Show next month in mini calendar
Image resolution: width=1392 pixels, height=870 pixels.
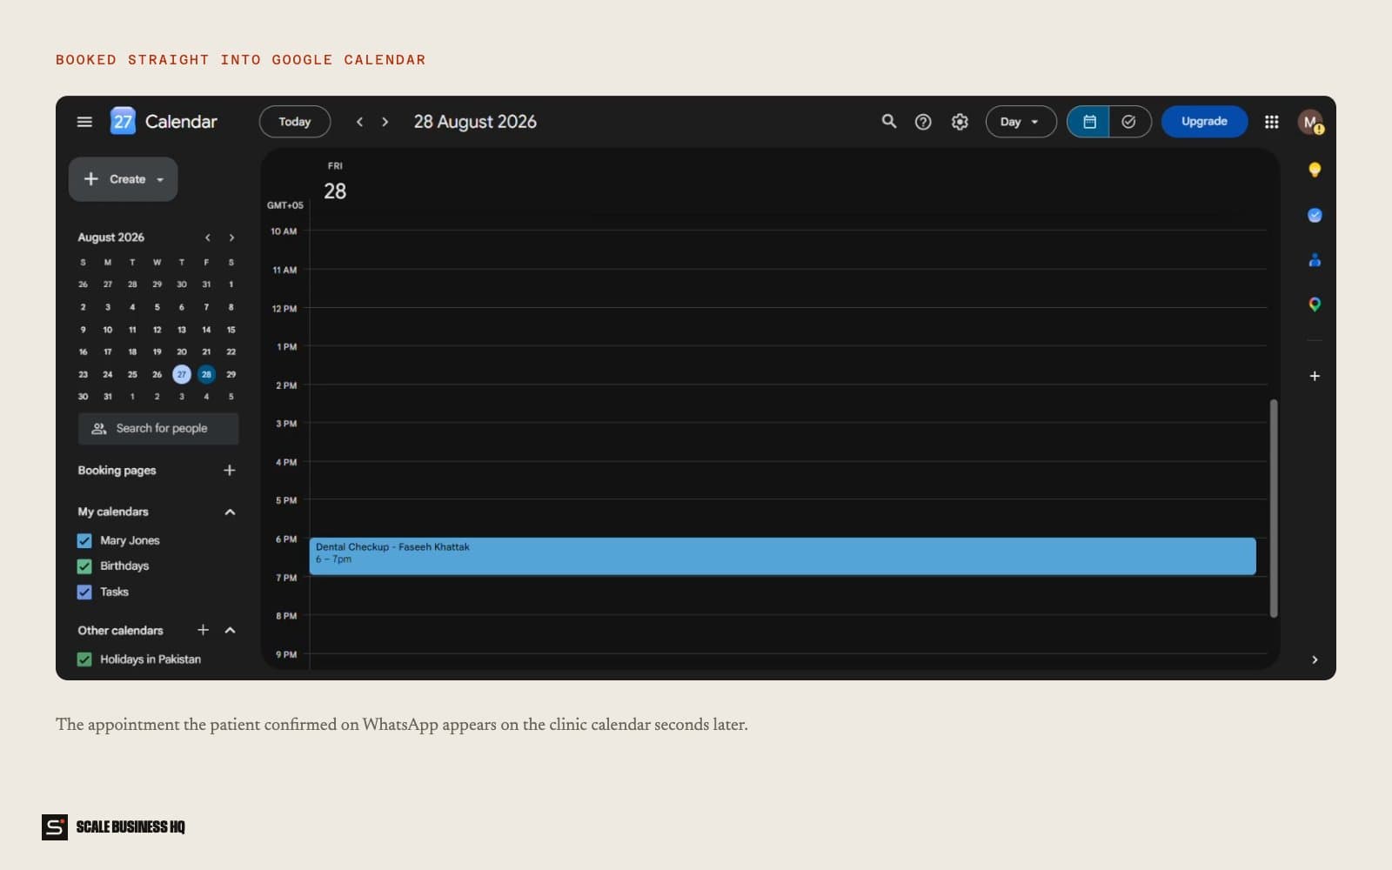pyautogui.click(x=231, y=238)
